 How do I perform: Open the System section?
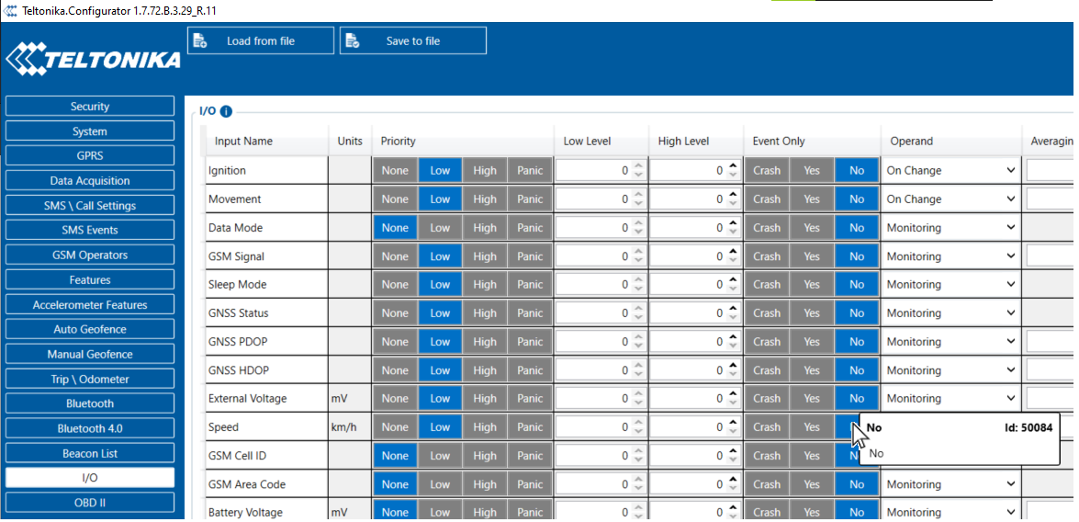(x=90, y=130)
